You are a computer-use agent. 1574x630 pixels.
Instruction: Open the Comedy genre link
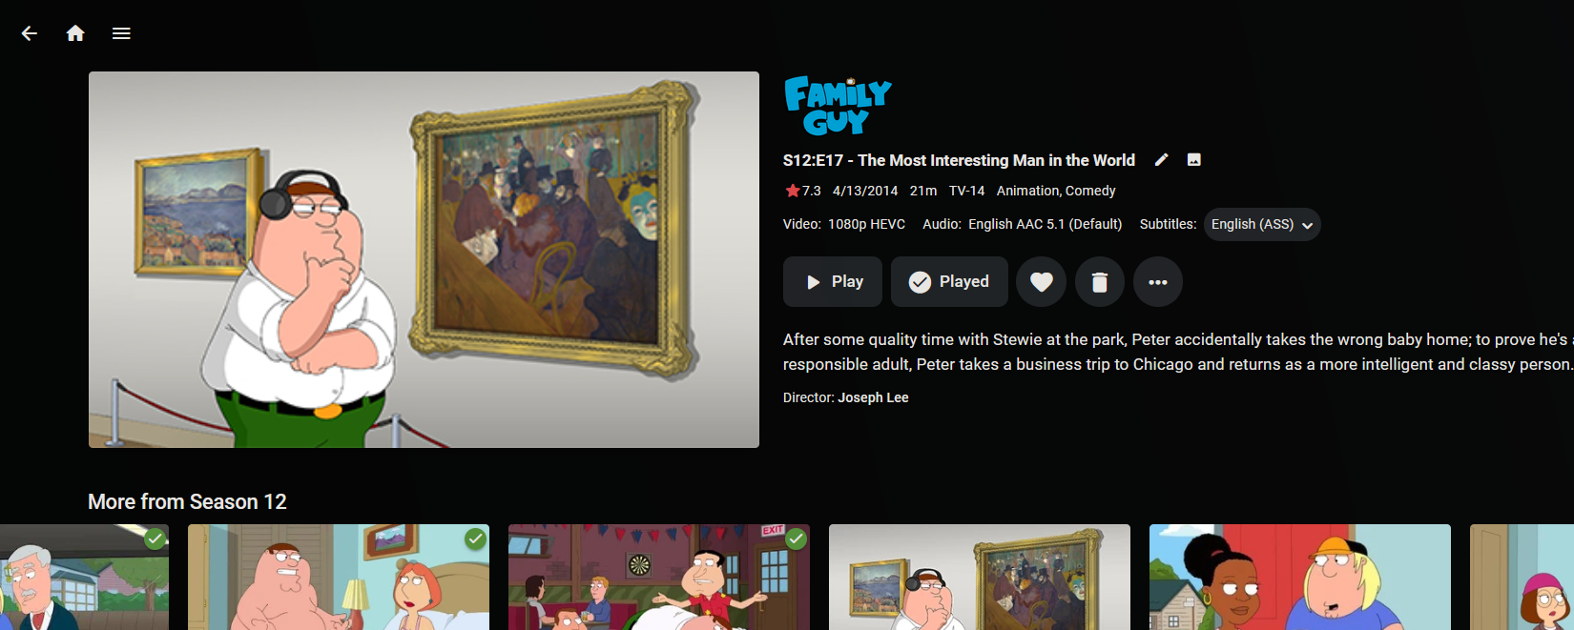(x=1090, y=191)
